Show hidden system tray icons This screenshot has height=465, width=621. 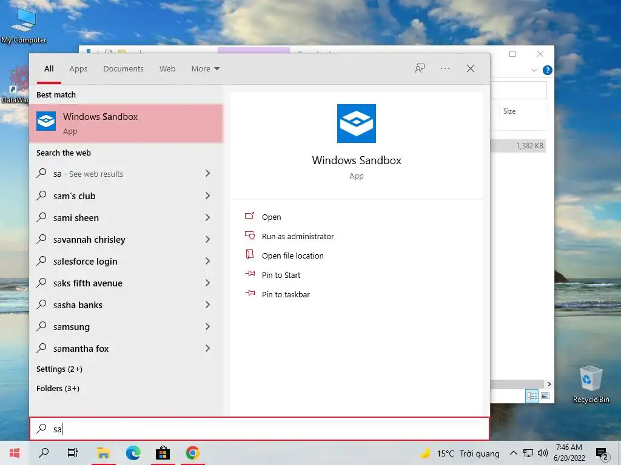pos(513,453)
